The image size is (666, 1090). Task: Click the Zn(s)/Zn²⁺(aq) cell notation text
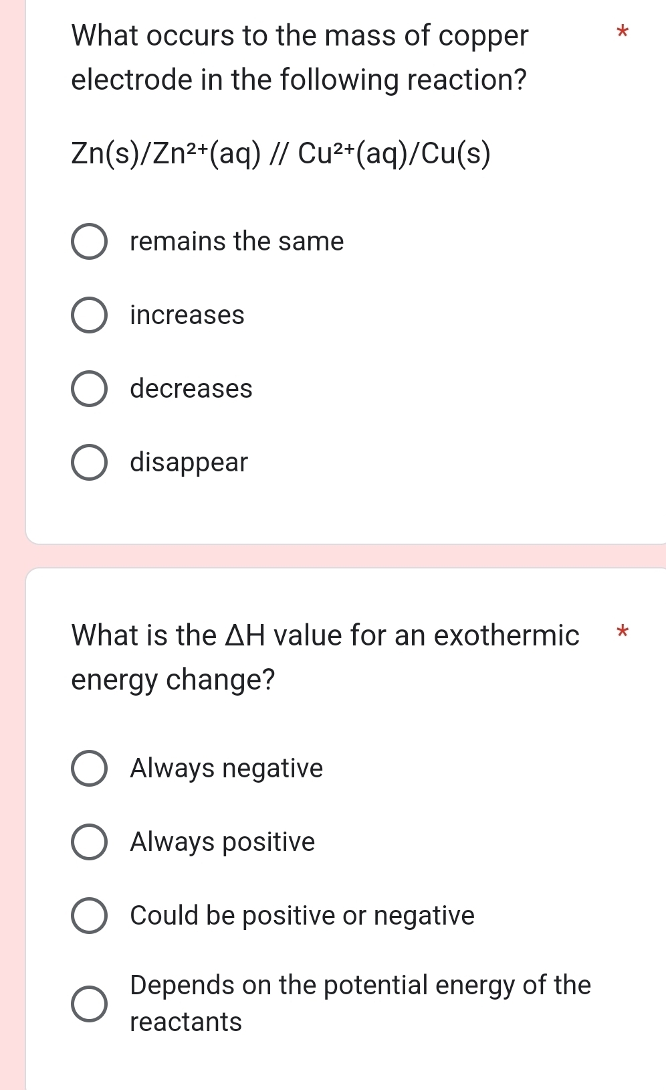click(281, 154)
